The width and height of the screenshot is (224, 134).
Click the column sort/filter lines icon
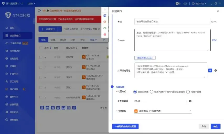click(x=104, y=40)
